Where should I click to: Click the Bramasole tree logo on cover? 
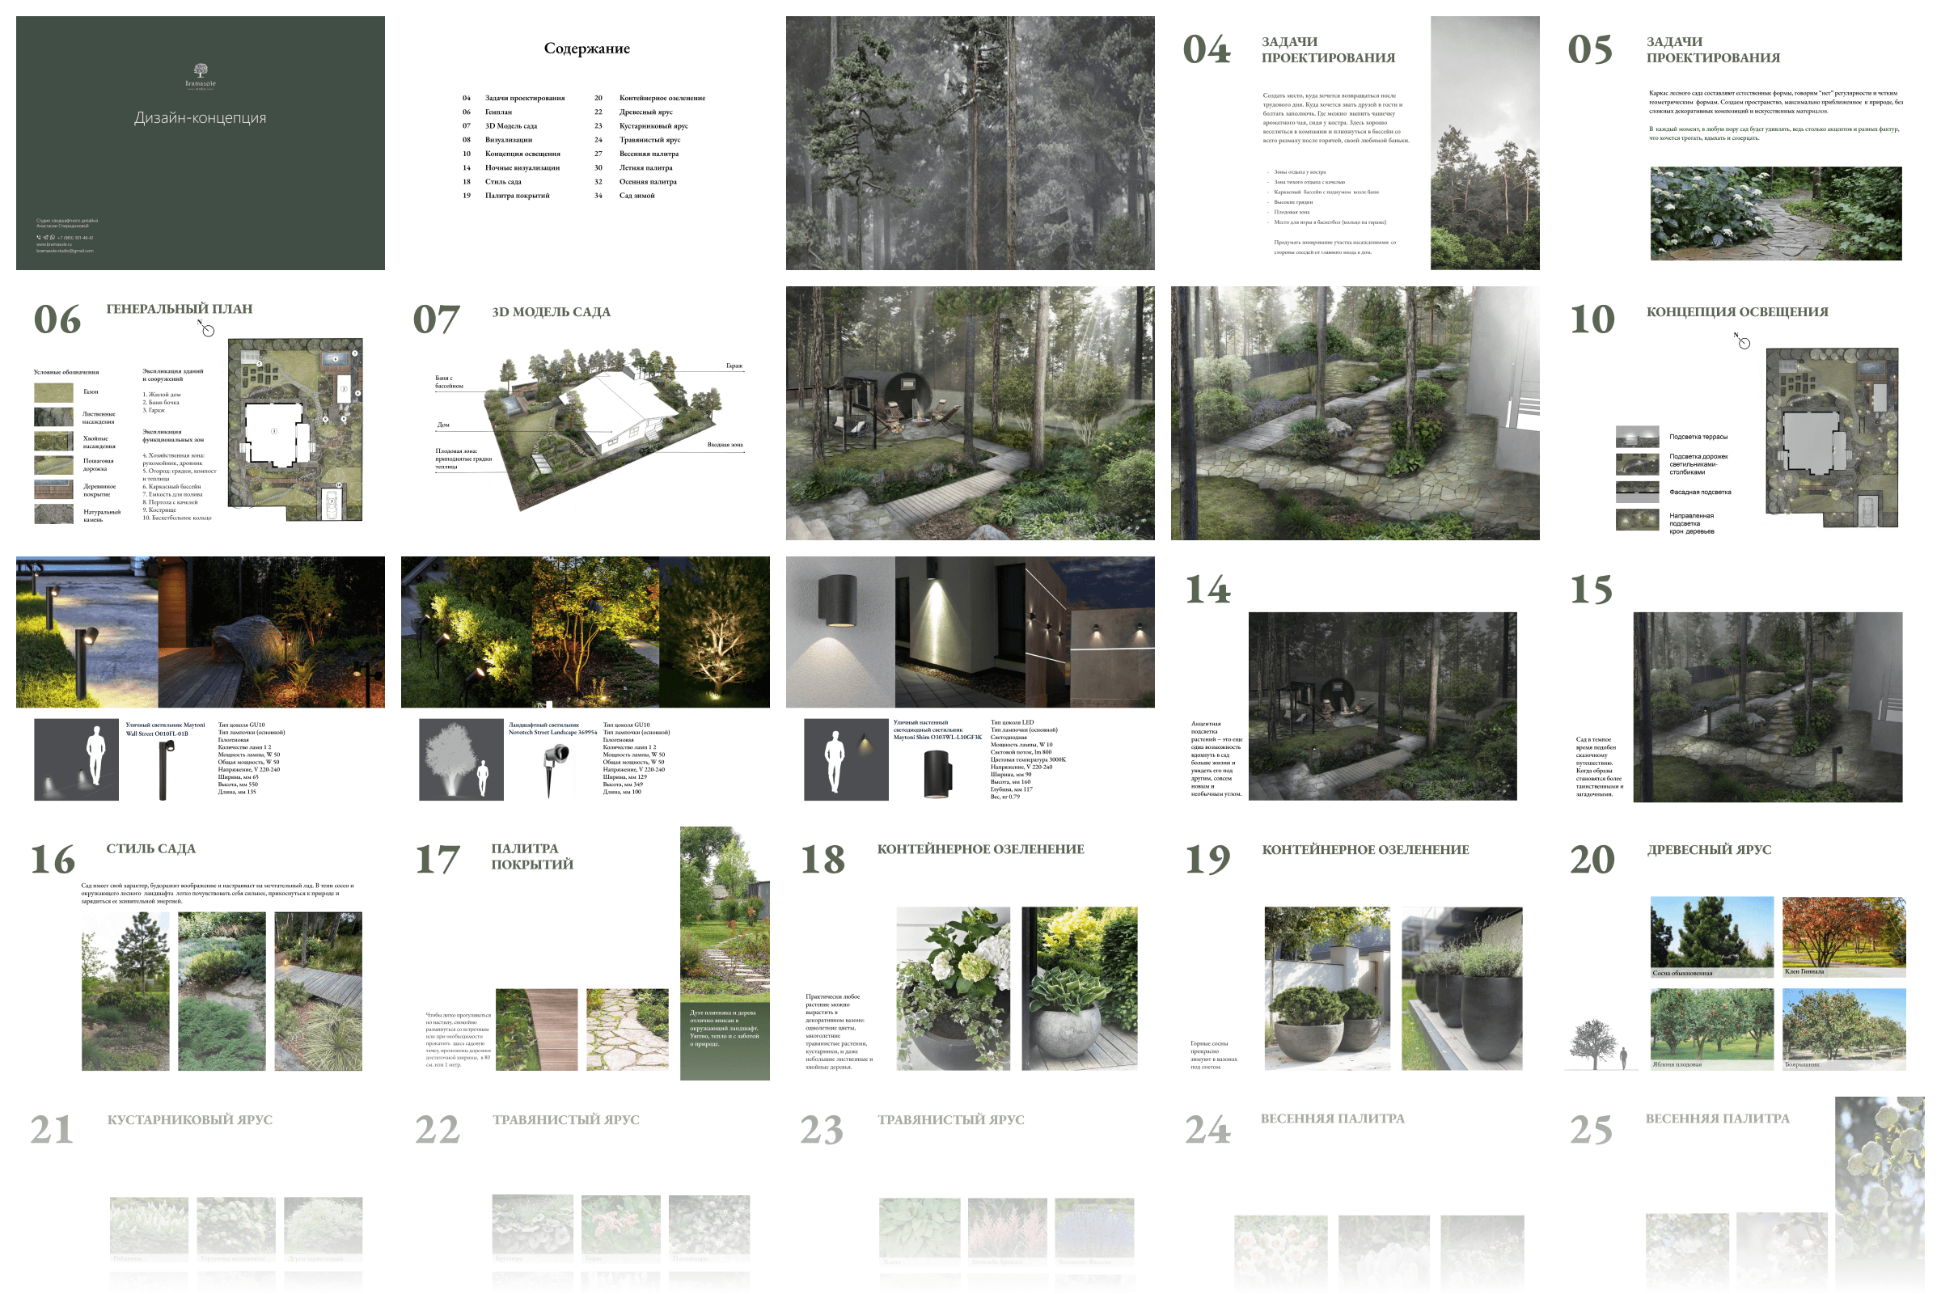[x=201, y=71]
